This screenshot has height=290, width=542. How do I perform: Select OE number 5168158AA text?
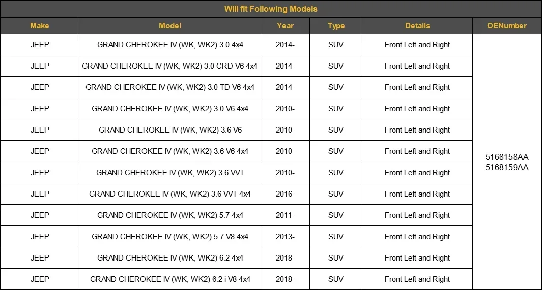[507, 157]
